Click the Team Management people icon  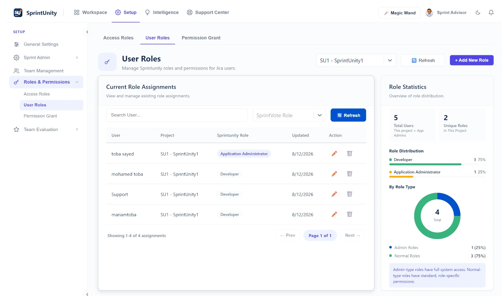[x=17, y=71]
